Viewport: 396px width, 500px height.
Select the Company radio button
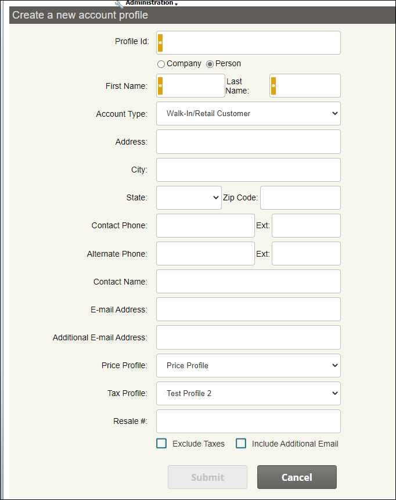[x=161, y=64]
